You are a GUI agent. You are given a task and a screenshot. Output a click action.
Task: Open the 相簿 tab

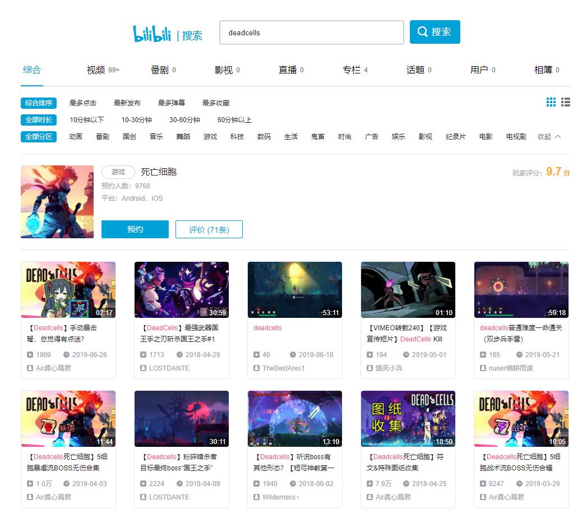pyautogui.click(x=547, y=70)
